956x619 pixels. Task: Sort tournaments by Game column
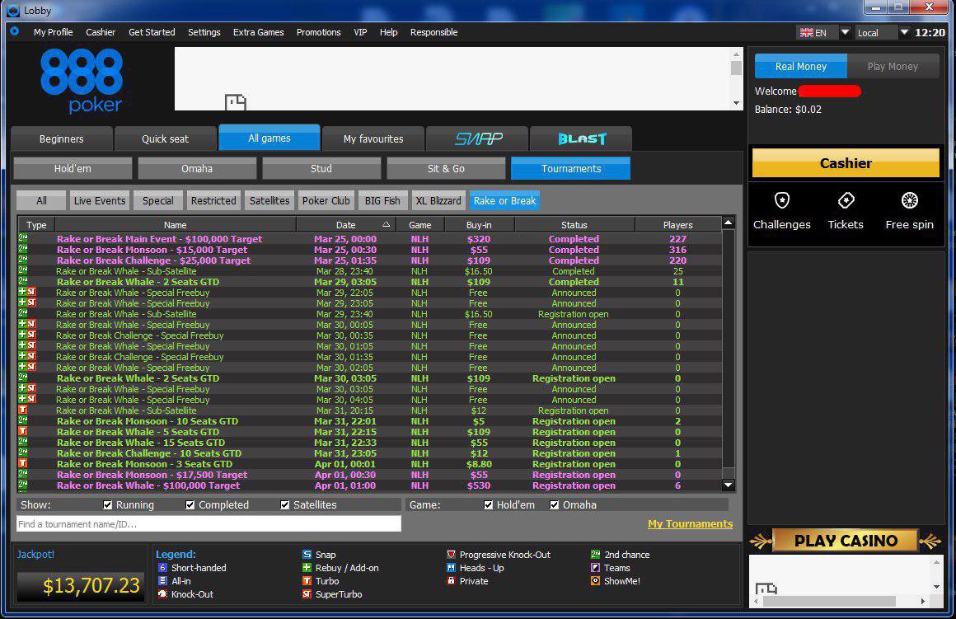pyautogui.click(x=419, y=225)
